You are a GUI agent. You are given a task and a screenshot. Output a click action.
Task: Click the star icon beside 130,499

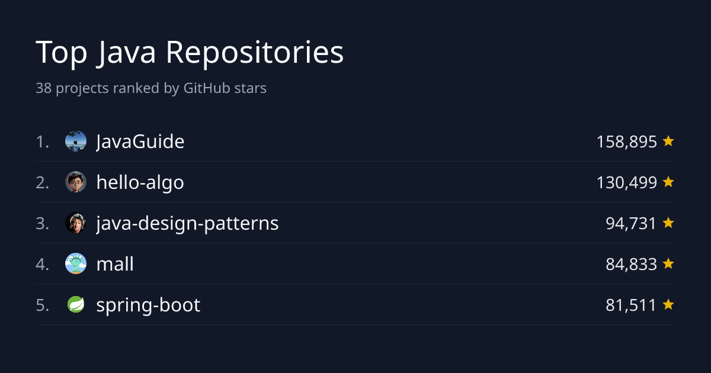pyautogui.click(x=668, y=182)
